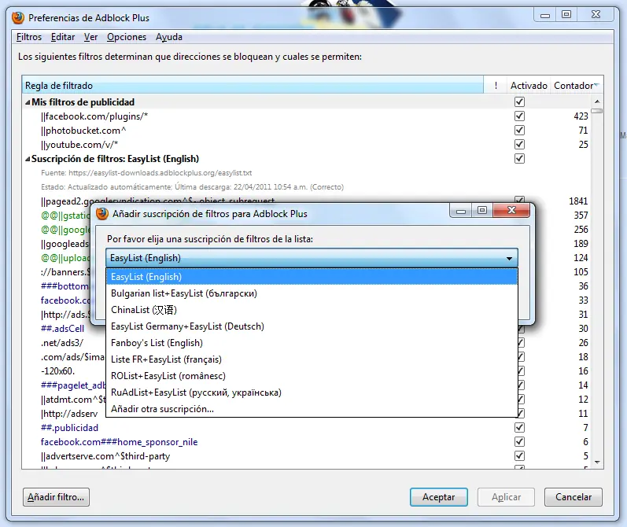Click the grayed Aplicar button
Screen dimensions: 627x527
tap(506, 497)
